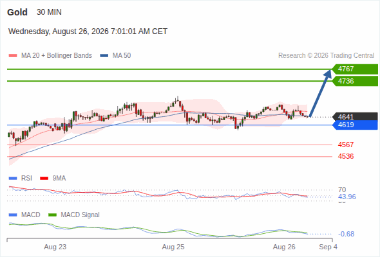Click the 4536 red support level value
Image resolution: width=380 pixels, height=257 pixels.
(346, 156)
